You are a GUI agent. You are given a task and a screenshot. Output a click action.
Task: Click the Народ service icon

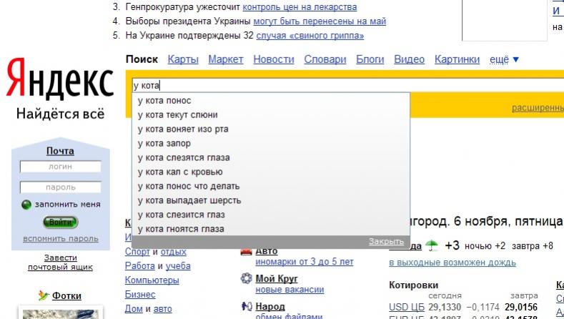246,306
